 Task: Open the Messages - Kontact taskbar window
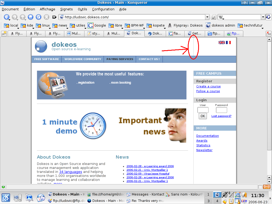pyautogui.click(x=146, y=194)
